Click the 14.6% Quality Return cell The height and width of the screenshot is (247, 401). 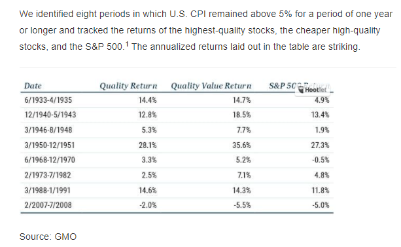pos(148,191)
